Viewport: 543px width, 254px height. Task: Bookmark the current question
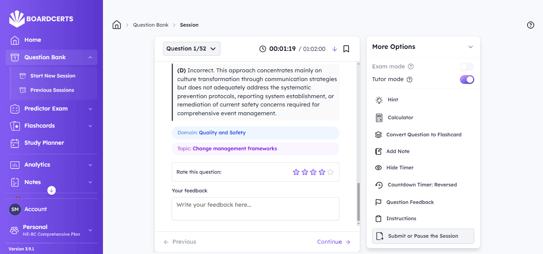[x=346, y=49]
